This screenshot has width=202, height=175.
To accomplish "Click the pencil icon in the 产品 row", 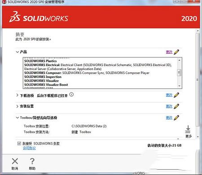I will click(176, 52).
